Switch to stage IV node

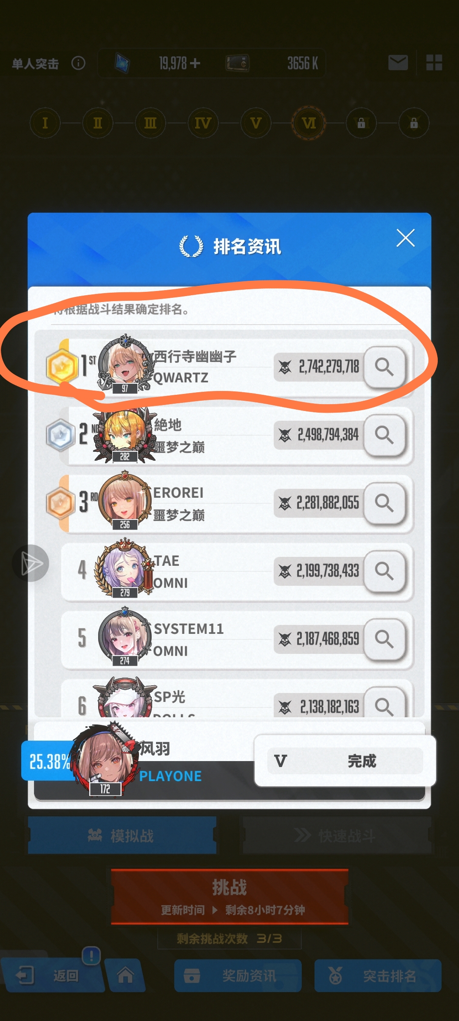pos(203,123)
